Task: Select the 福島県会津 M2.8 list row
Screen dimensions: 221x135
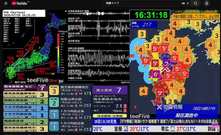Action: click(x=25, y=122)
